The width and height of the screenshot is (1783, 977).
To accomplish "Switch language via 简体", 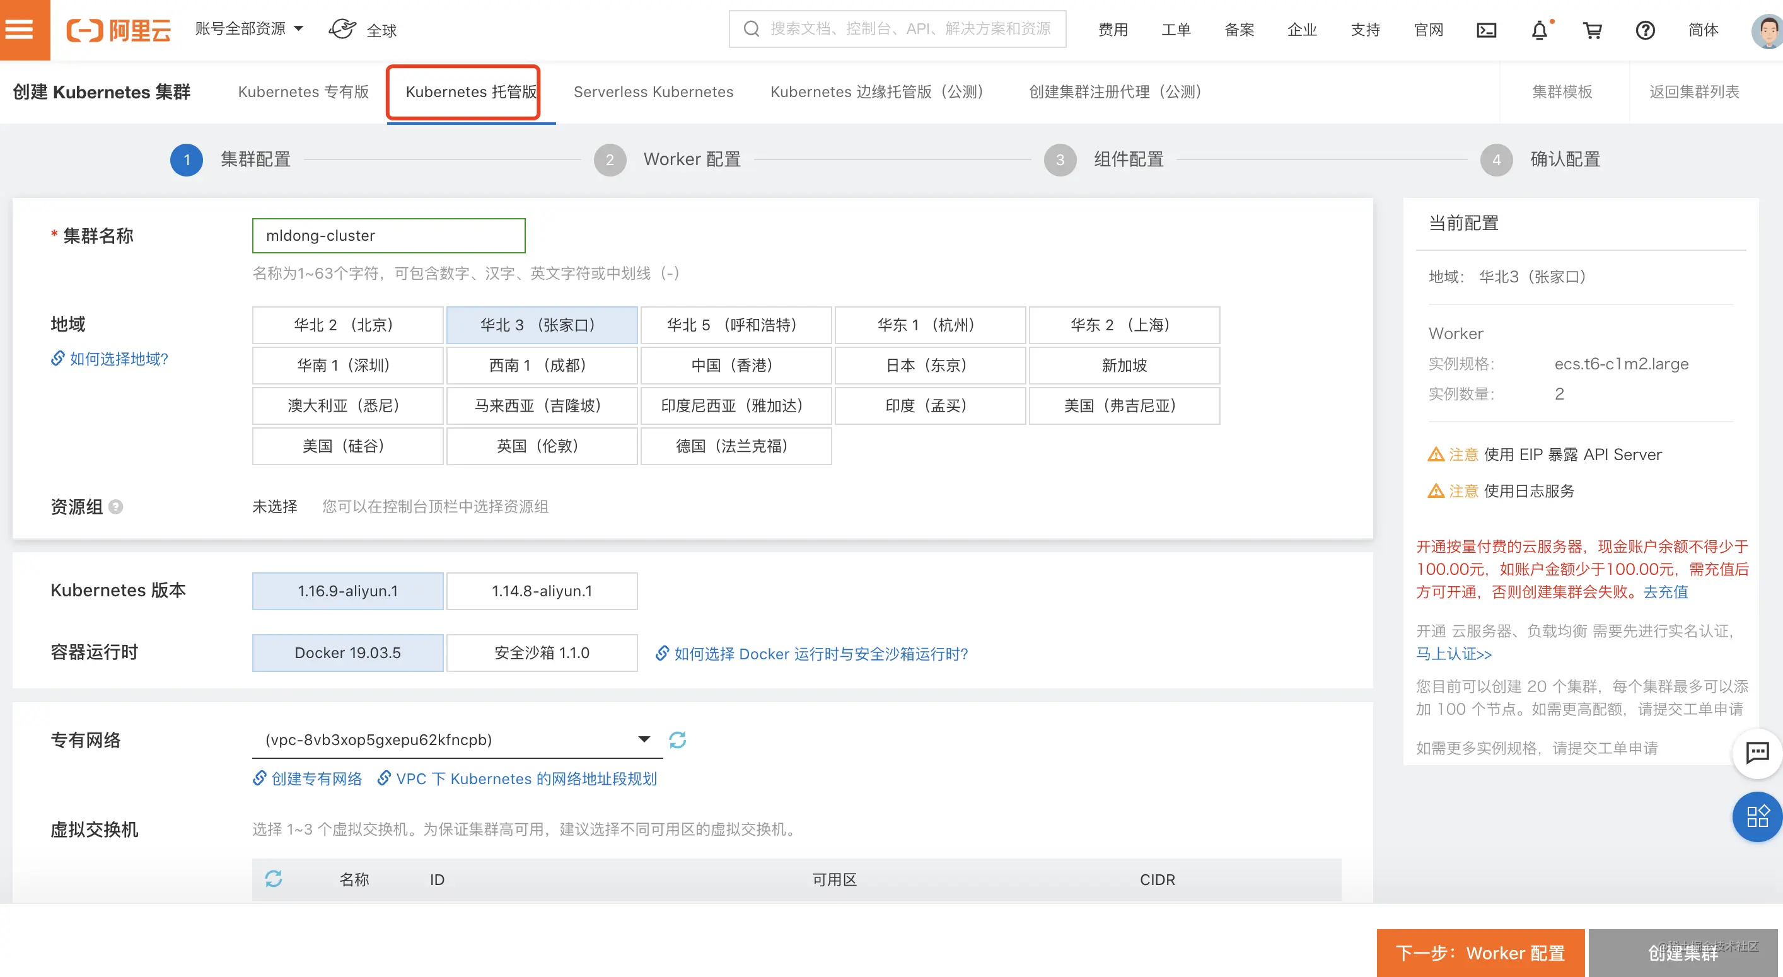I will (1704, 30).
